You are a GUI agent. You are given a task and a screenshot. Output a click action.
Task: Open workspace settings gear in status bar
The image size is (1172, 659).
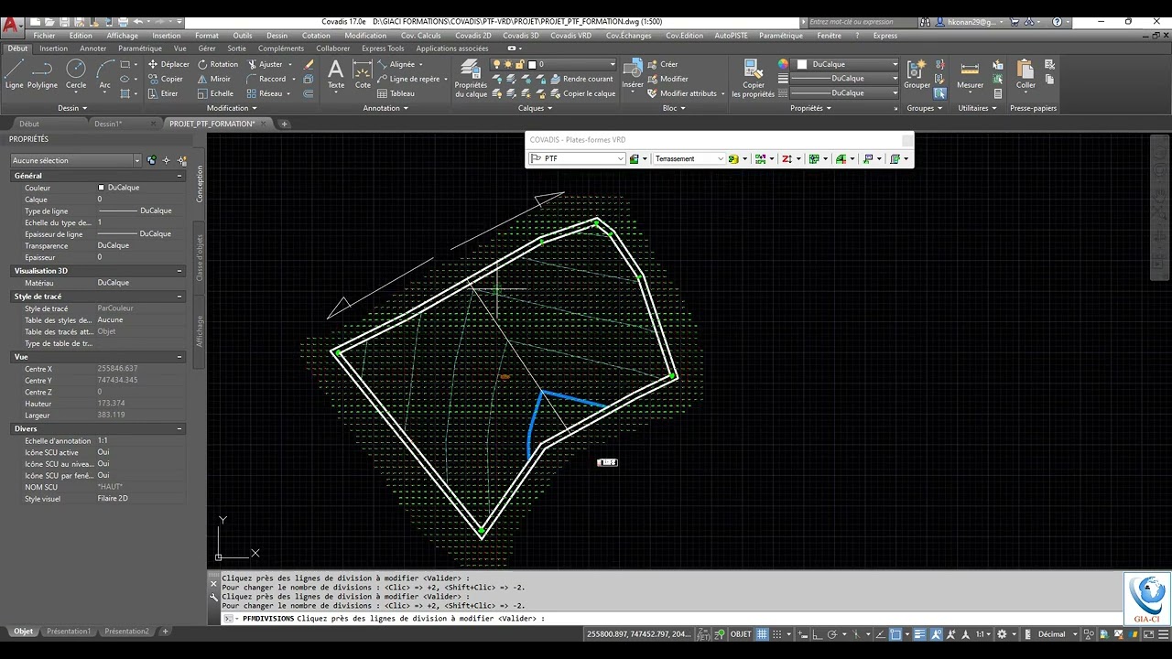point(1002,633)
